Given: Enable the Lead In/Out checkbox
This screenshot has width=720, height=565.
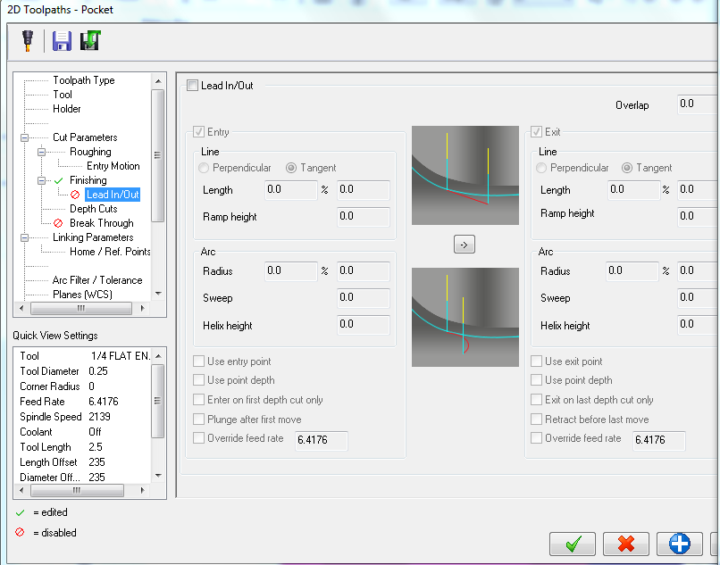Looking at the screenshot, I should (x=192, y=86).
